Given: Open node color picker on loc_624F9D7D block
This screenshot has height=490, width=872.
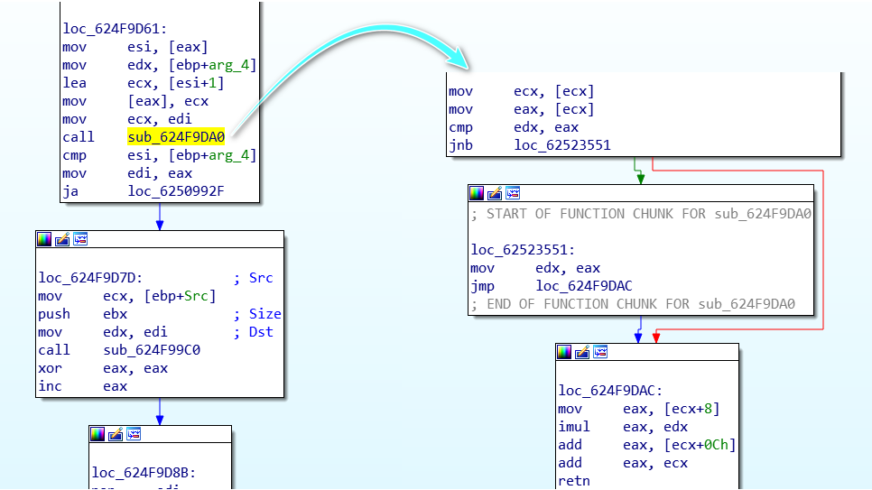Looking at the screenshot, I should (x=44, y=239).
